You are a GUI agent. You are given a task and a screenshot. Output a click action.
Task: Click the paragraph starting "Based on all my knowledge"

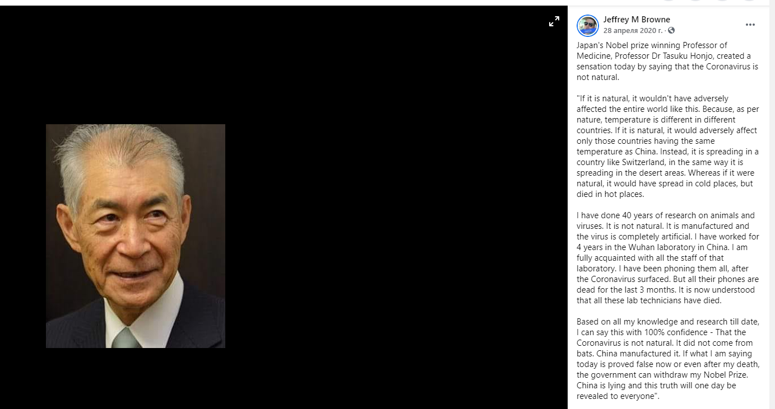click(667, 359)
